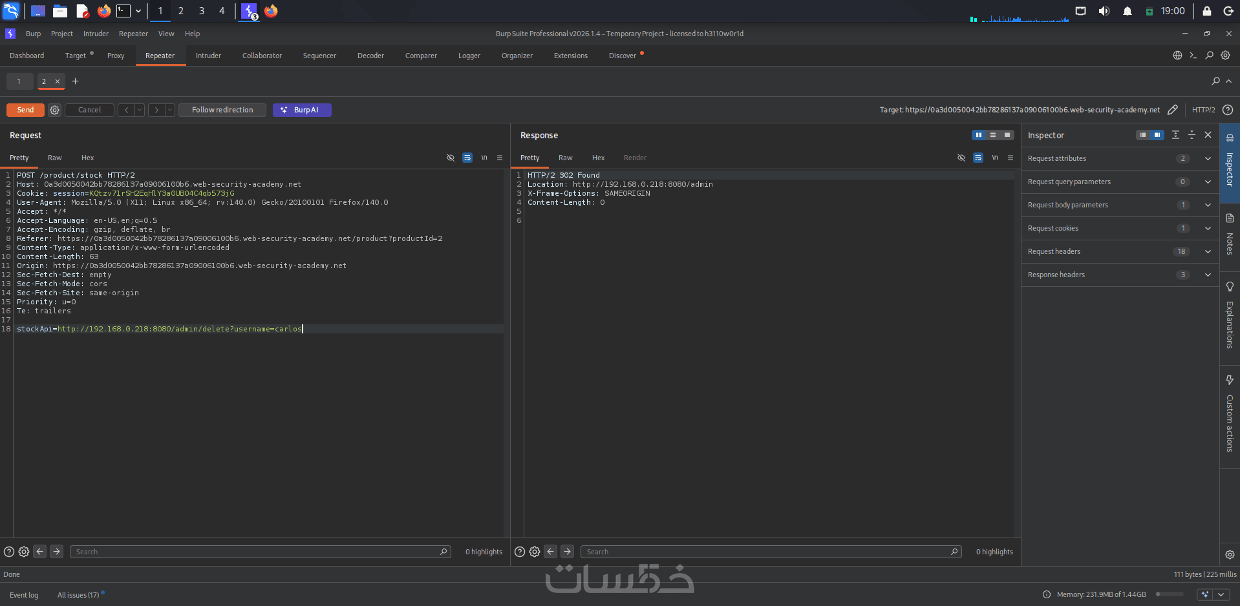Go to previous request search match
1240x606 pixels.
click(x=40, y=552)
